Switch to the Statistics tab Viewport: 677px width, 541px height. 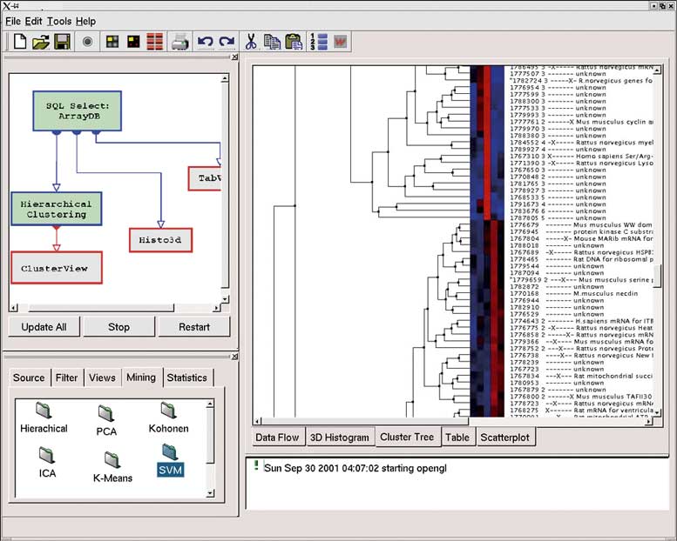(x=186, y=377)
